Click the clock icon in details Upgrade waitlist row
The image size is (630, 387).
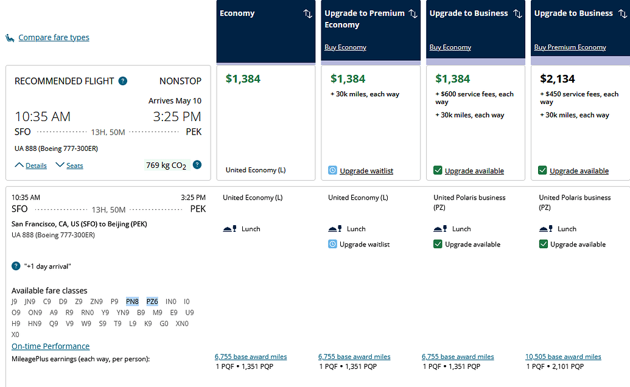333,243
